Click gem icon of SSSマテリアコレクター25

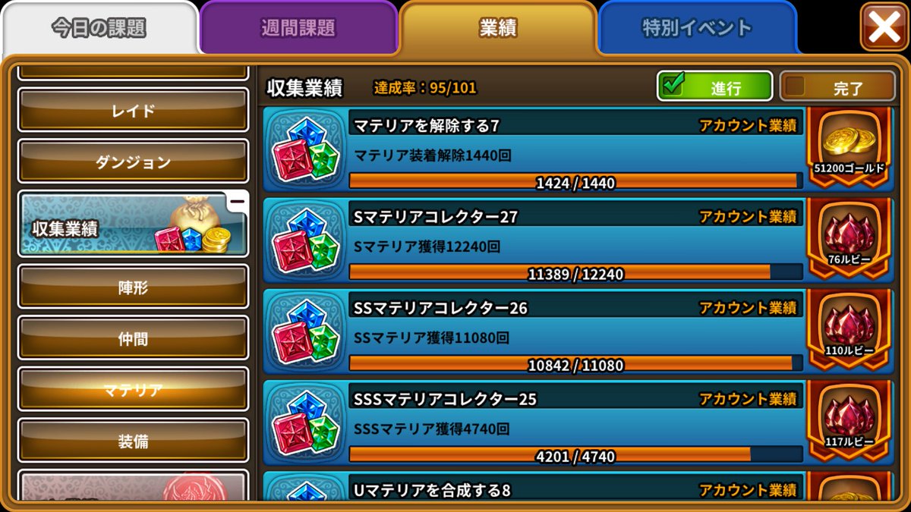coord(305,422)
